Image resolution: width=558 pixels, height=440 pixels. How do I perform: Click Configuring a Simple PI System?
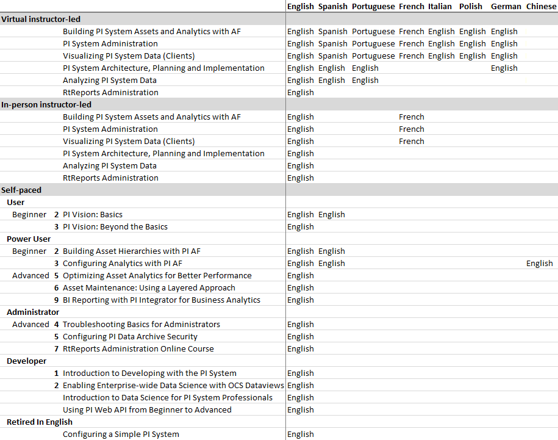coord(121,434)
